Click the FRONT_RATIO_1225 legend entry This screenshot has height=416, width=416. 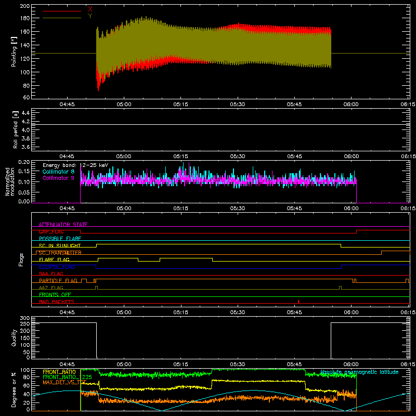point(67,377)
